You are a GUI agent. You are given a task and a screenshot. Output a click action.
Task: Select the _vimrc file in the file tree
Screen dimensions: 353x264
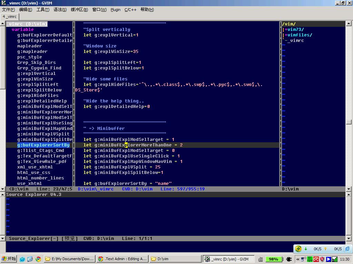tap(295, 41)
